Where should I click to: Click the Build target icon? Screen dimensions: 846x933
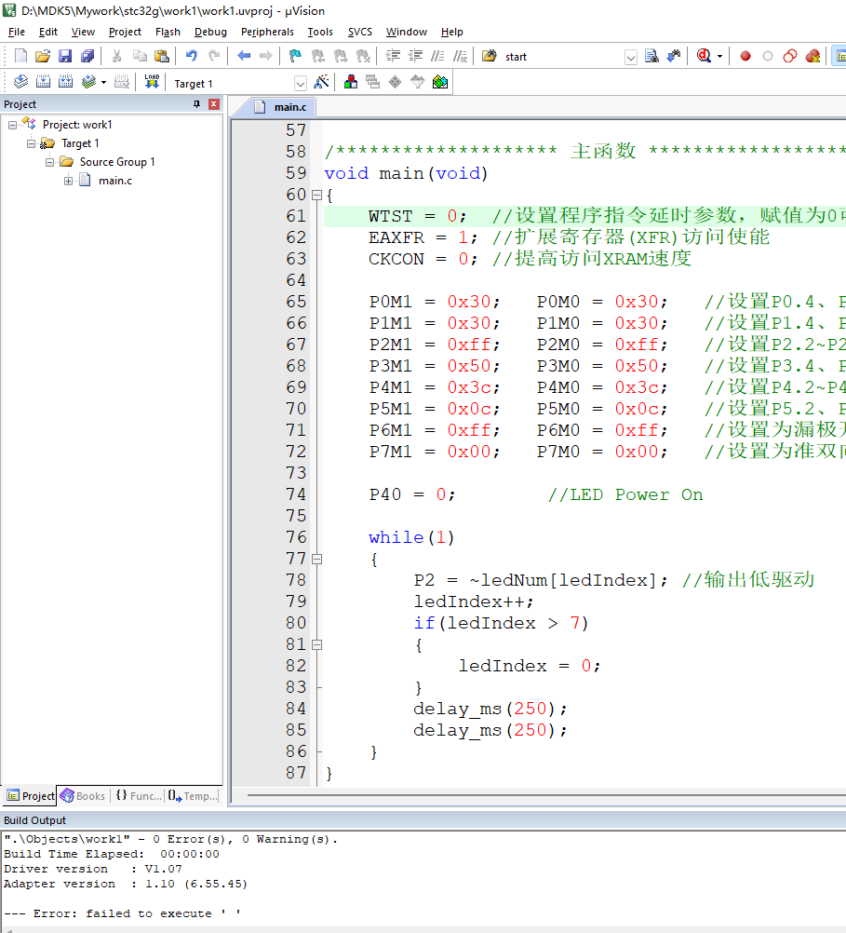coord(42,82)
